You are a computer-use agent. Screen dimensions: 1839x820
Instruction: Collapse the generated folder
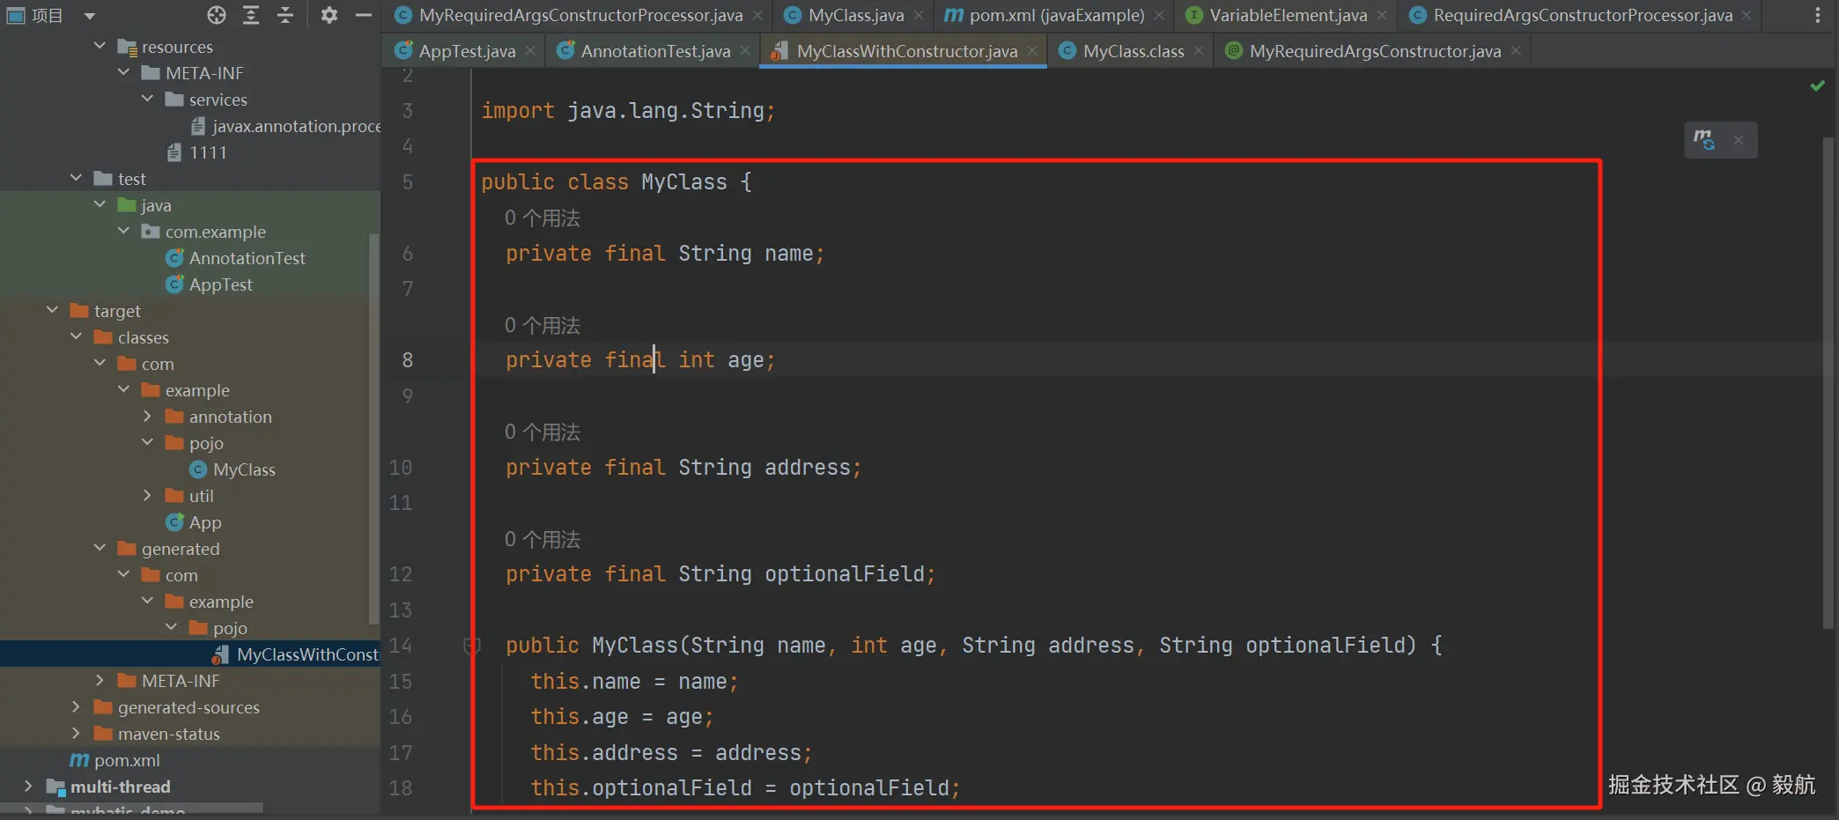tap(100, 548)
